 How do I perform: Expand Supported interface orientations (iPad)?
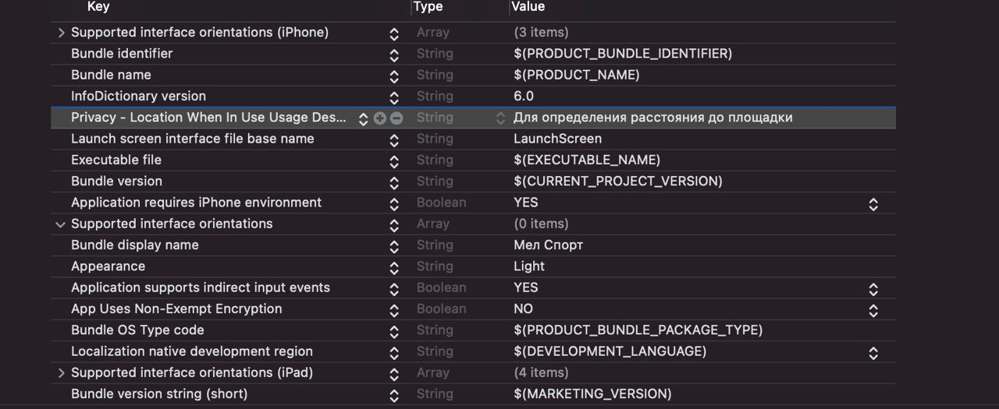pos(61,373)
